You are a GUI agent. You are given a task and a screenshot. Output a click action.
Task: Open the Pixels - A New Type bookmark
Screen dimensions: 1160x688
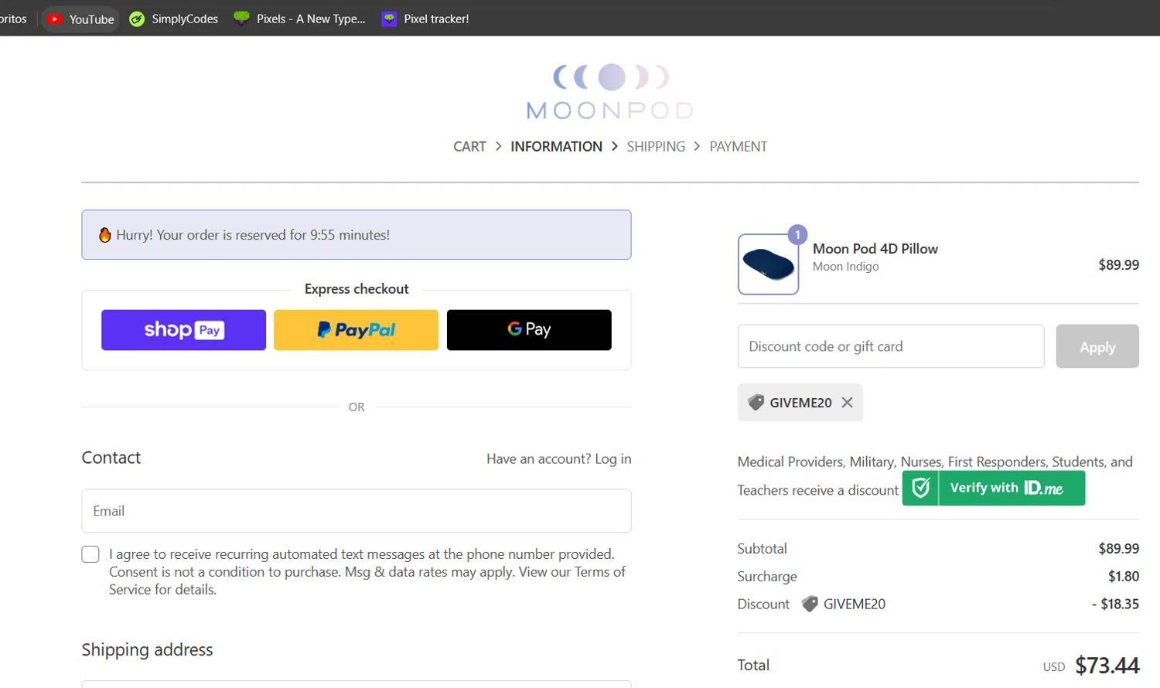click(299, 19)
